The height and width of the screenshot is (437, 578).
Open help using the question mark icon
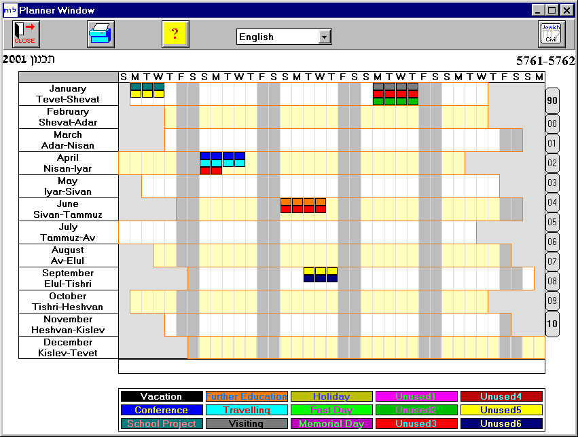(x=175, y=33)
